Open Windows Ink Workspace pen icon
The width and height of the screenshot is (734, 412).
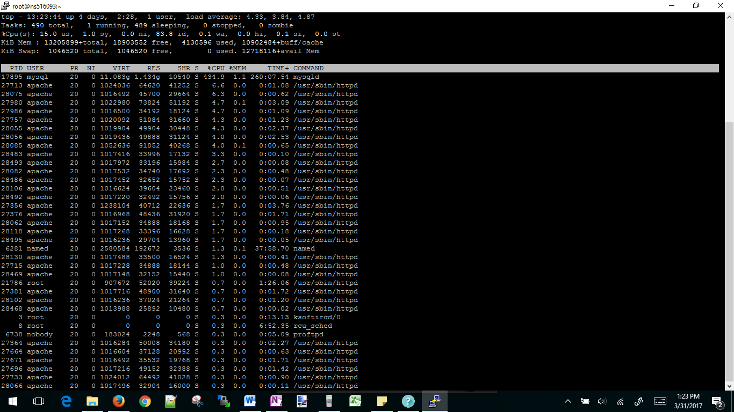click(639, 401)
